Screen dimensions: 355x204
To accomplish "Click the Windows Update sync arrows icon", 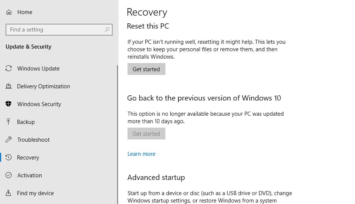I will 9,69.
